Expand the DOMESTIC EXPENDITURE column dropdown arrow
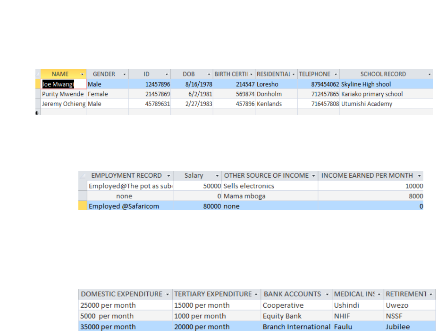 coord(168,294)
